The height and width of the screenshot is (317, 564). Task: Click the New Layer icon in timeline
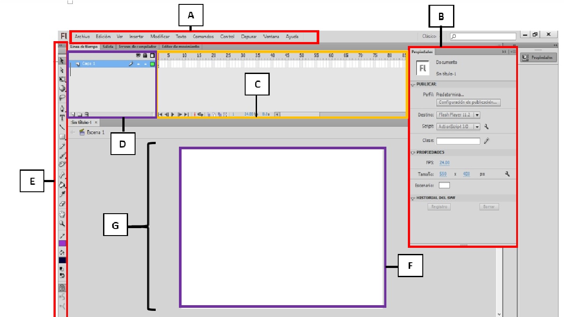tap(74, 113)
